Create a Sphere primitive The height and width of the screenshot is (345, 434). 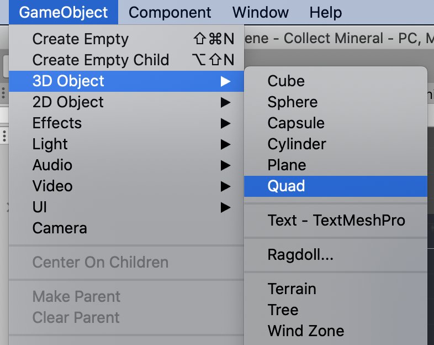(292, 102)
